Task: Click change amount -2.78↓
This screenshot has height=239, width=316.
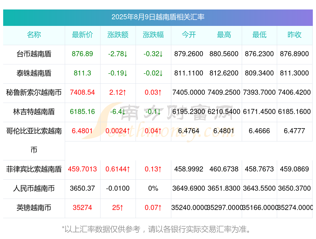Action: pos(118,54)
